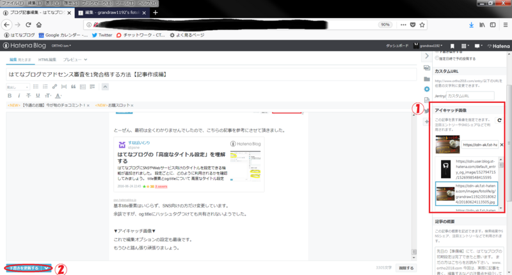Collapse the sidebar with the arrow
This screenshot has width=512, height=275.
427,56
